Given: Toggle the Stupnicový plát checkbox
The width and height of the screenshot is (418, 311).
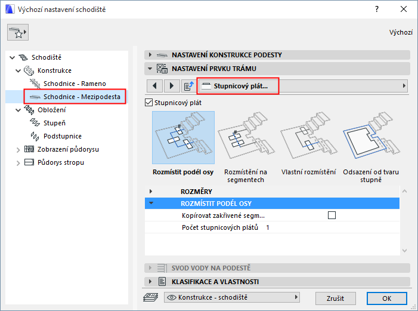Looking at the screenshot, I should pos(148,103).
